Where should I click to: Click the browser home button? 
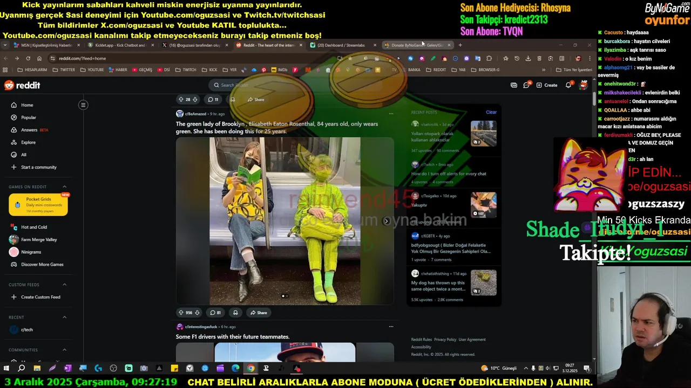tap(39, 58)
